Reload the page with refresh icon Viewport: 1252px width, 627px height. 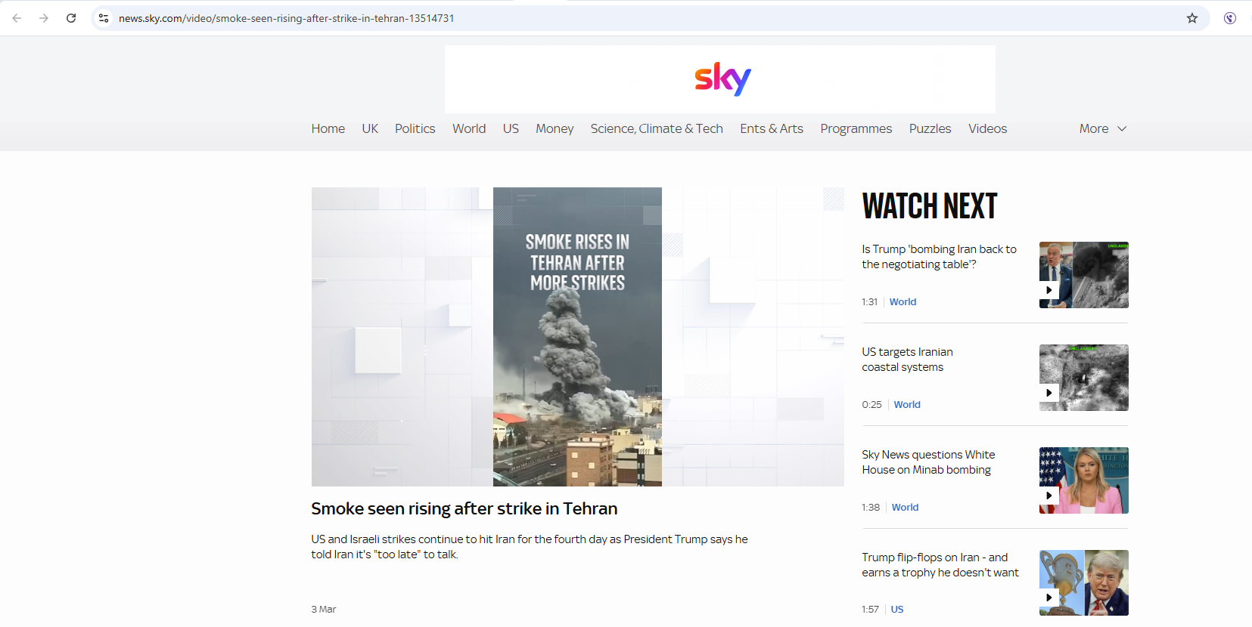coord(71,18)
